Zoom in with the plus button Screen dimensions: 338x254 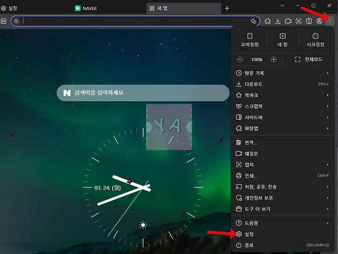pyautogui.click(x=274, y=59)
